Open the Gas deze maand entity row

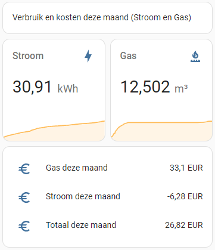(107, 168)
